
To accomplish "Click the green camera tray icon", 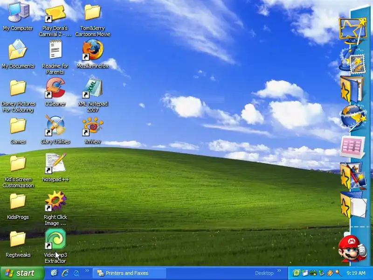I will click(313, 273).
